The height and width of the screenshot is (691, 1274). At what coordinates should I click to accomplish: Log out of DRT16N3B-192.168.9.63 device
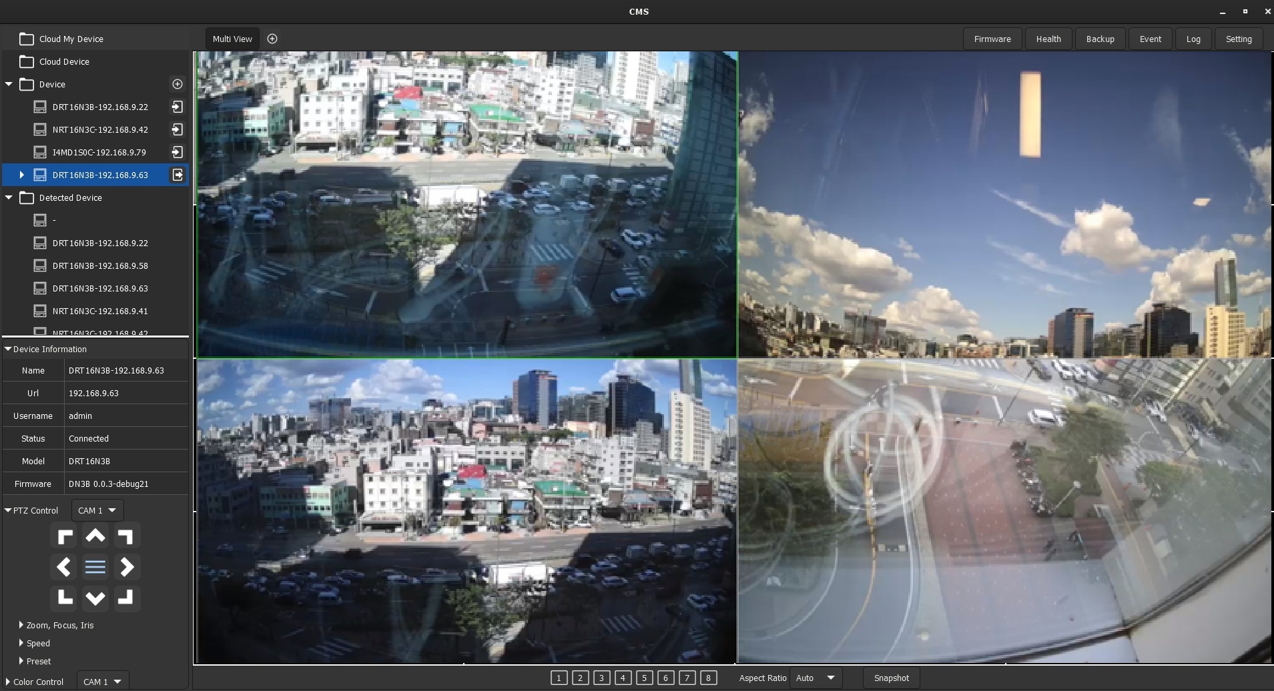pos(178,175)
